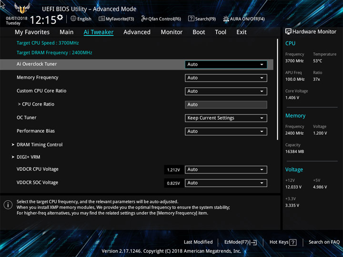The width and height of the screenshot is (343, 257).
Task: Click the gear icon next to clock
Action: 60,17
